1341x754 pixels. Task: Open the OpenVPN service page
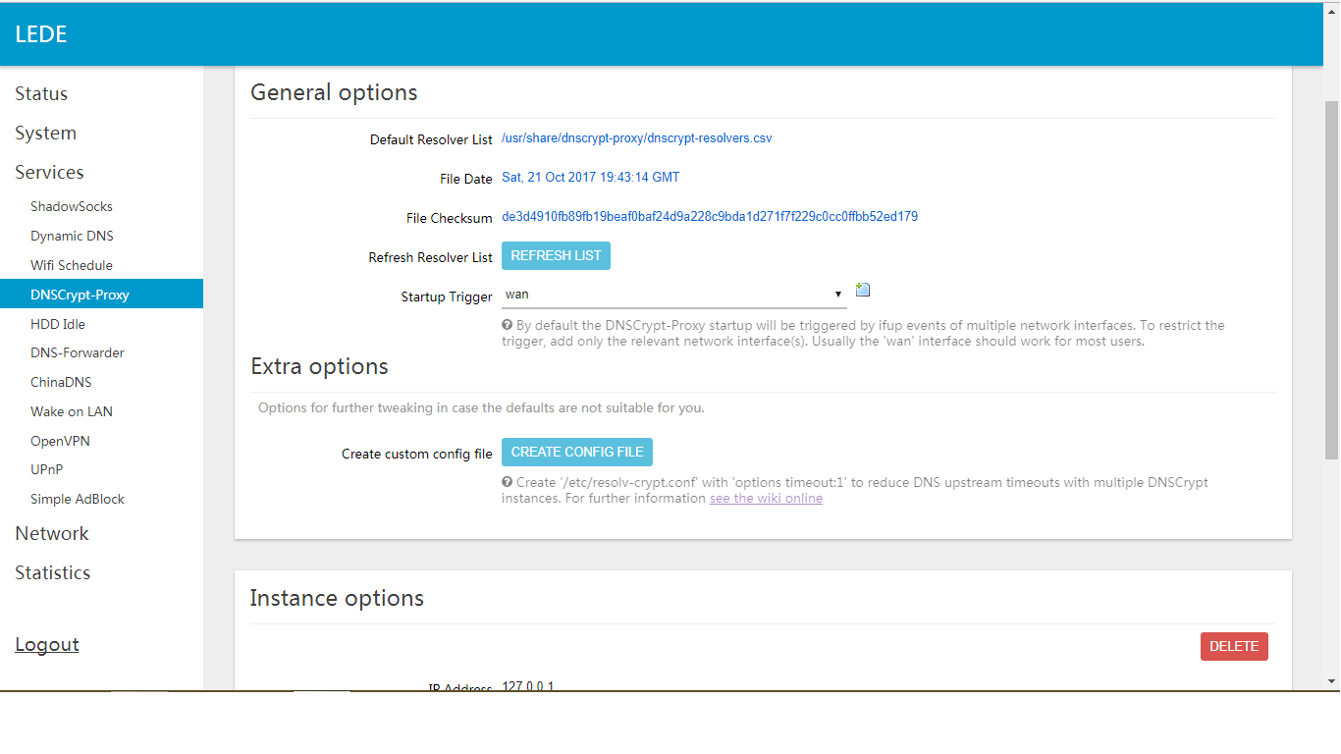pos(60,442)
